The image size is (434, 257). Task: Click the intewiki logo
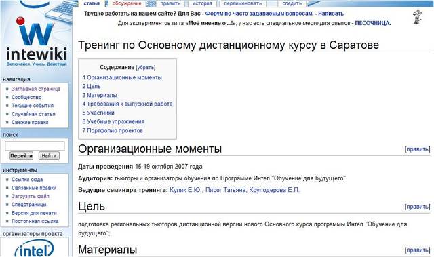point(37,41)
